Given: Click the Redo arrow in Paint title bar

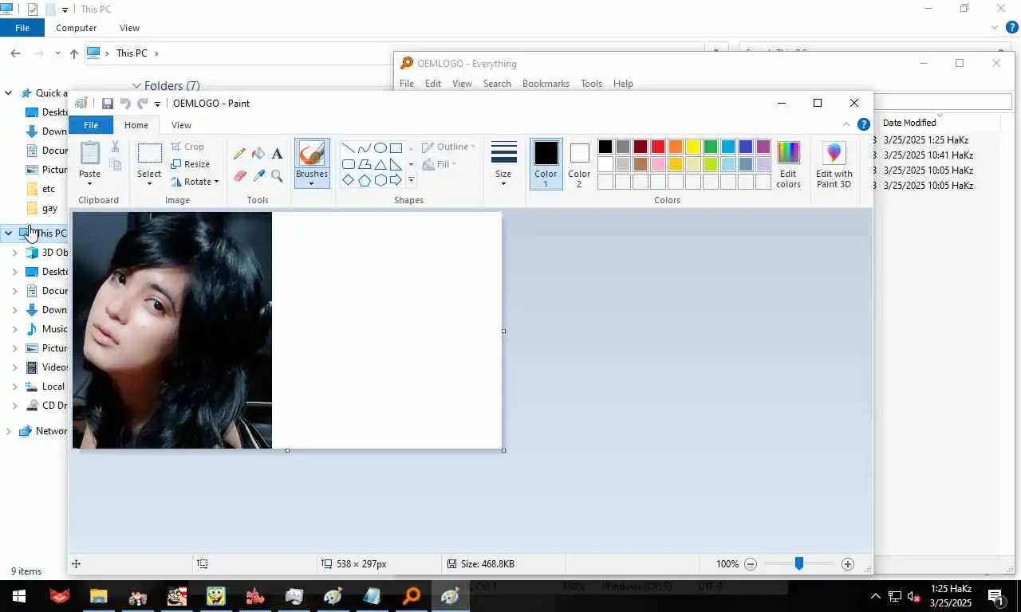Looking at the screenshot, I should click(143, 104).
